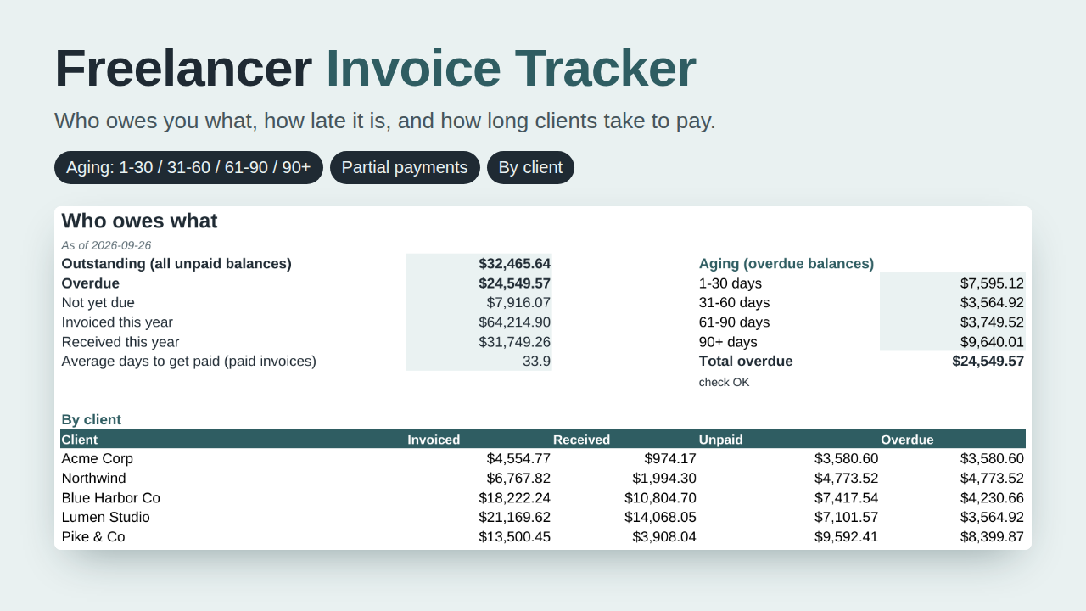The width and height of the screenshot is (1086, 611).
Task: Click Blue Harbor Co unpaid amount $7,417.54
Action: [847, 498]
